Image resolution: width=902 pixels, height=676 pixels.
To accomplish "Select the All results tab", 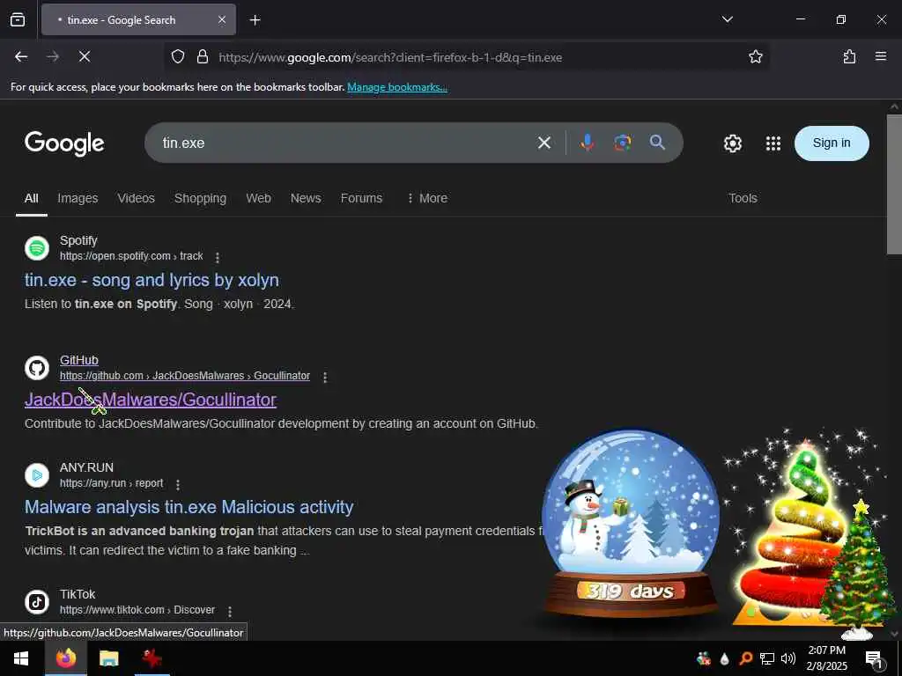I will pos(31,198).
